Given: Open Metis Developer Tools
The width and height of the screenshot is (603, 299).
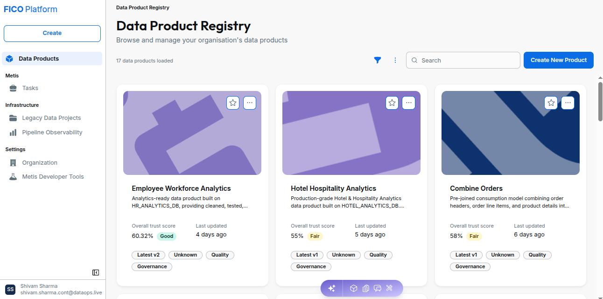Looking at the screenshot, I should 52,177.
